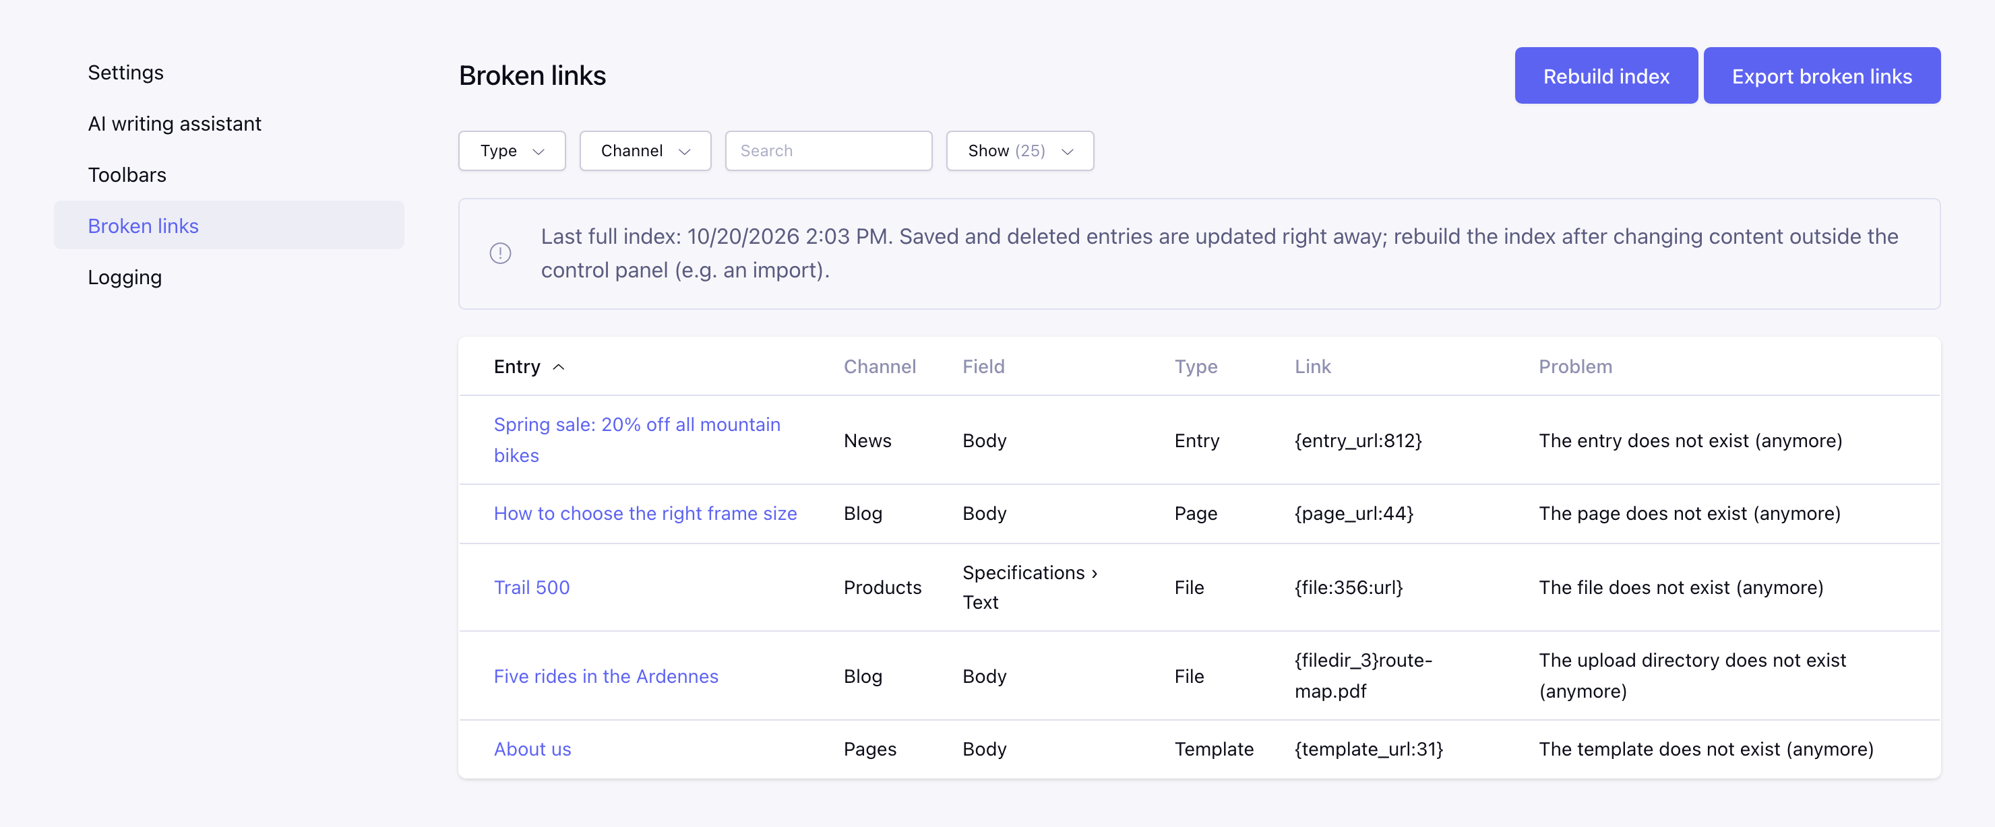Screen dimensions: 1995x827
Task: Click the Rebuild index button
Action: tap(1606, 76)
